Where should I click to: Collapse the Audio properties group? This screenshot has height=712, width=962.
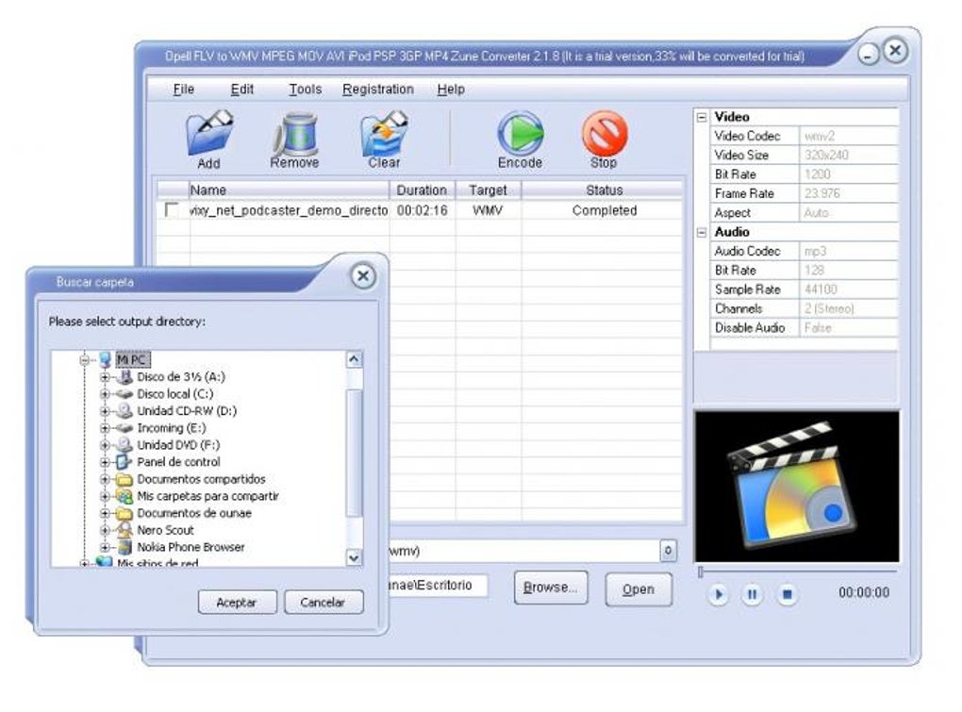click(x=702, y=232)
